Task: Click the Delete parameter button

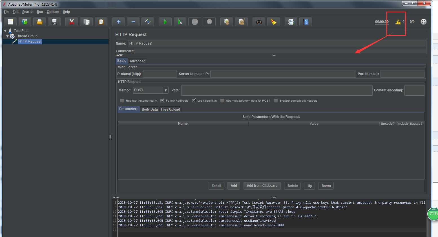Action: pos(293,186)
